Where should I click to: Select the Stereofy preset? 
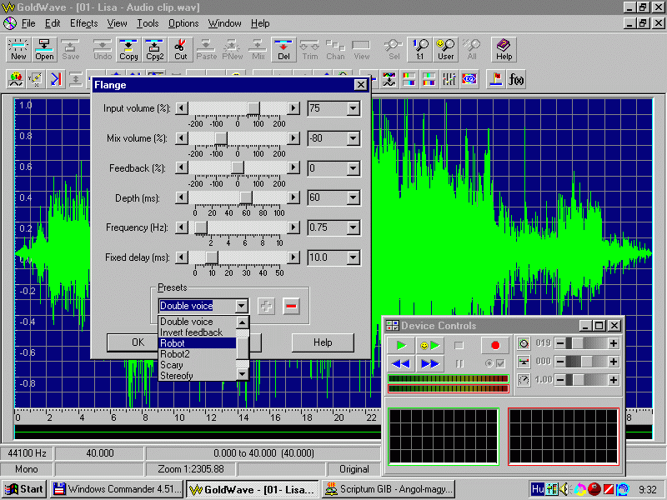[197, 376]
